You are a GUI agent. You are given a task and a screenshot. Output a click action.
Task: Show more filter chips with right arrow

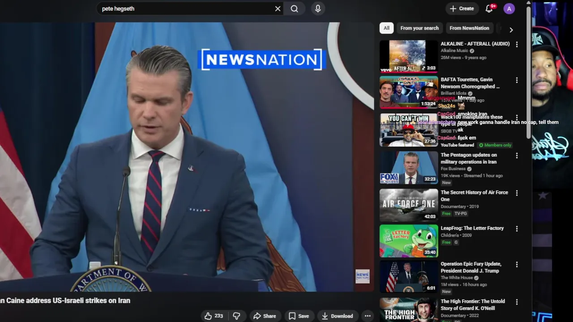[x=511, y=30]
